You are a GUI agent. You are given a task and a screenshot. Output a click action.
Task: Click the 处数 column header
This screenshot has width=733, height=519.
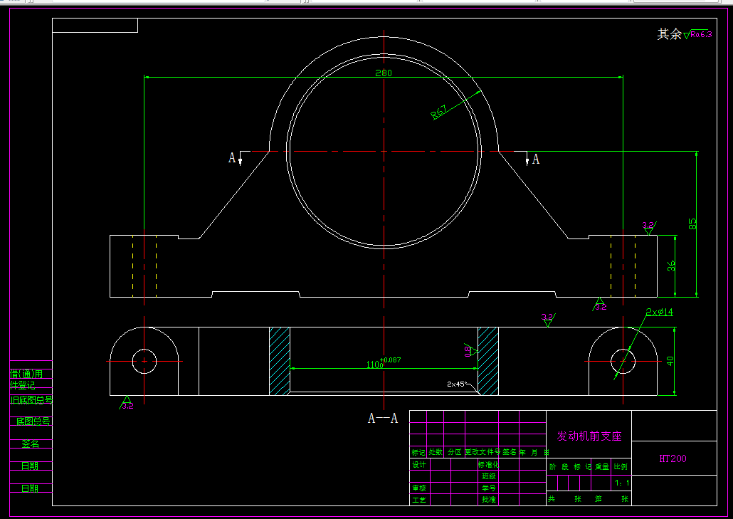tap(436, 452)
